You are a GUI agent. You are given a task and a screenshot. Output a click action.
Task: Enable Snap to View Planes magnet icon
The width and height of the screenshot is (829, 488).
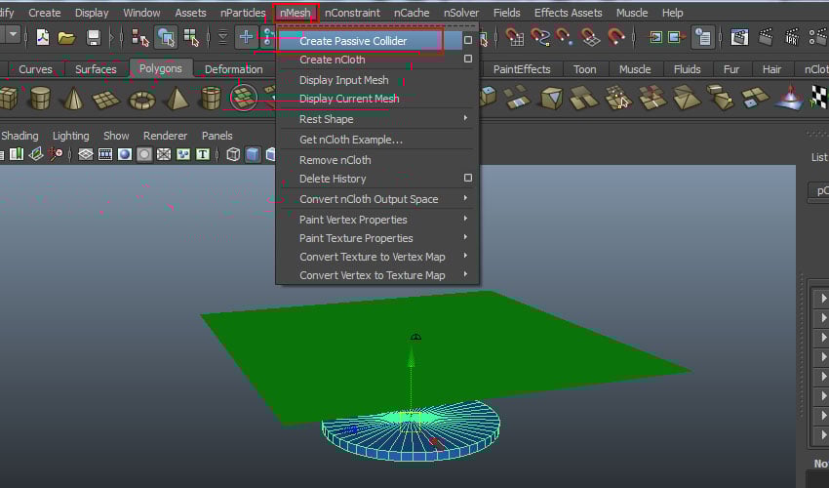click(x=589, y=37)
